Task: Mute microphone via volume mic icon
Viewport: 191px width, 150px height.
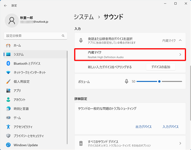Action: (126, 82)
